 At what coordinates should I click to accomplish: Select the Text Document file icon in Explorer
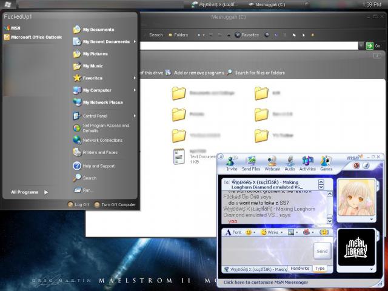coord(179,156)
